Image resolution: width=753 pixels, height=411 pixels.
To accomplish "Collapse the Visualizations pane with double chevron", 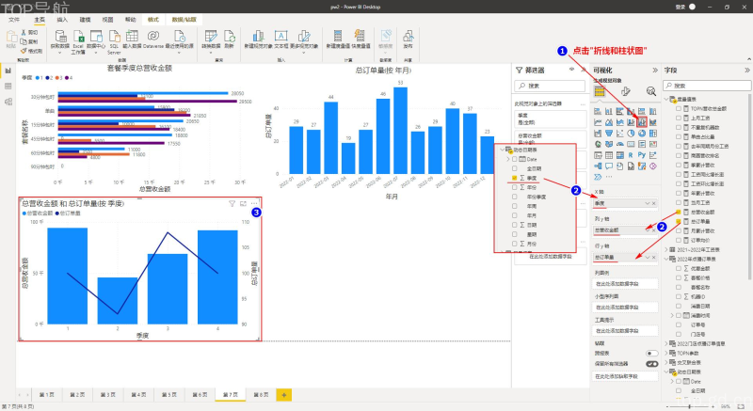I will [655, 70].
